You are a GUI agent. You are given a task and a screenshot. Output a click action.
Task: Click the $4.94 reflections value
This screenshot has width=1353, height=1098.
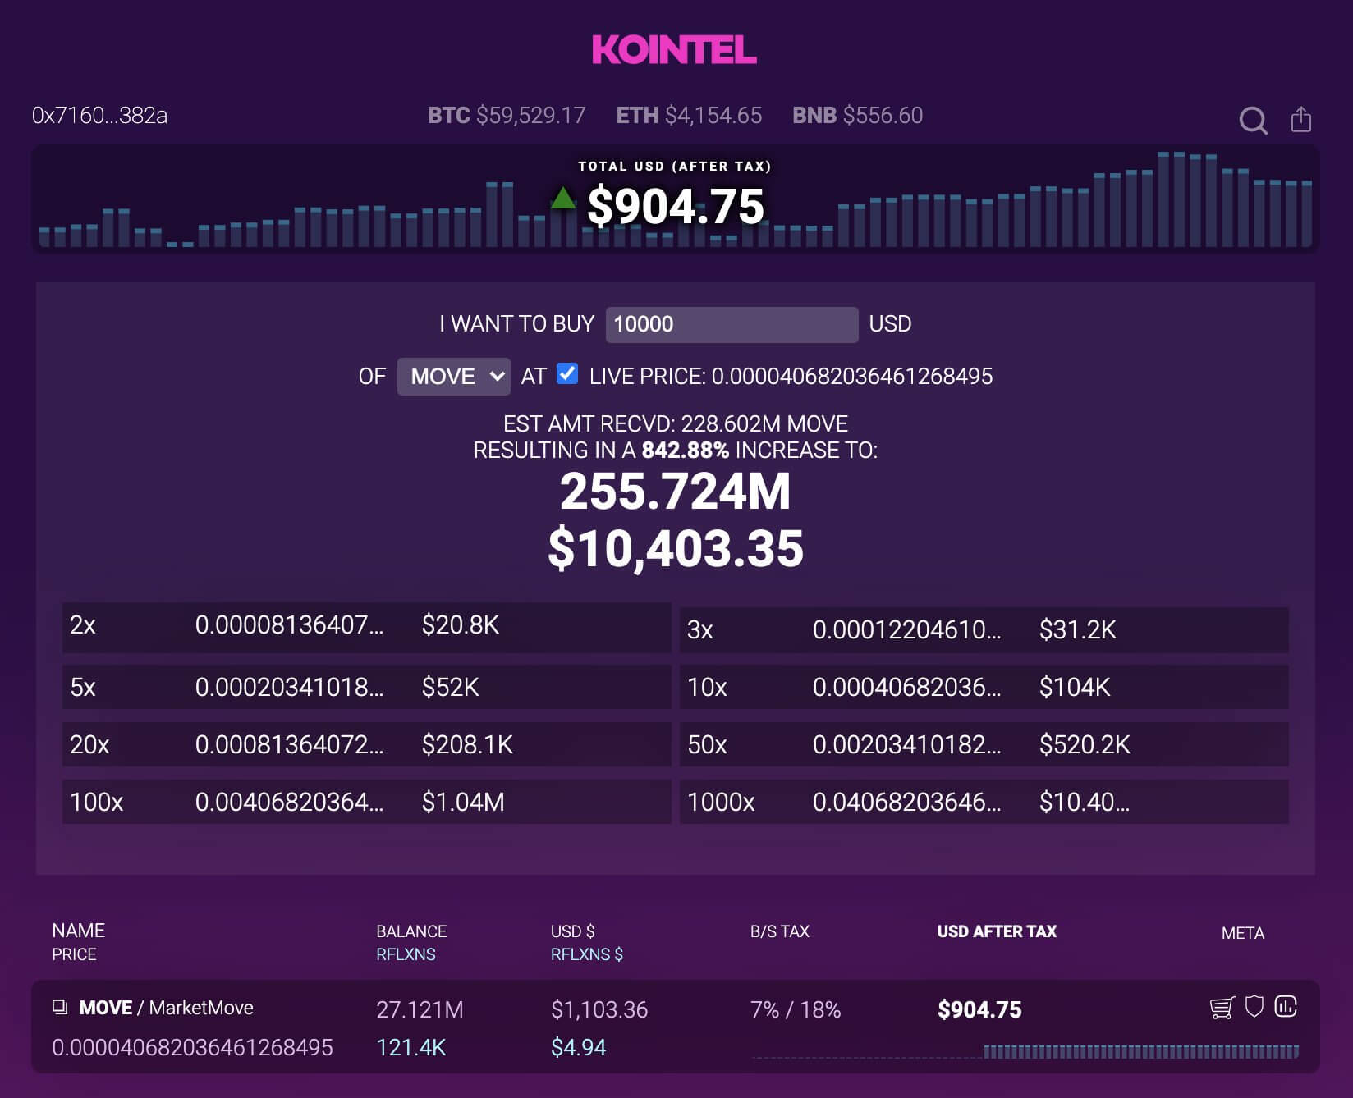(x=578, y=1047)
